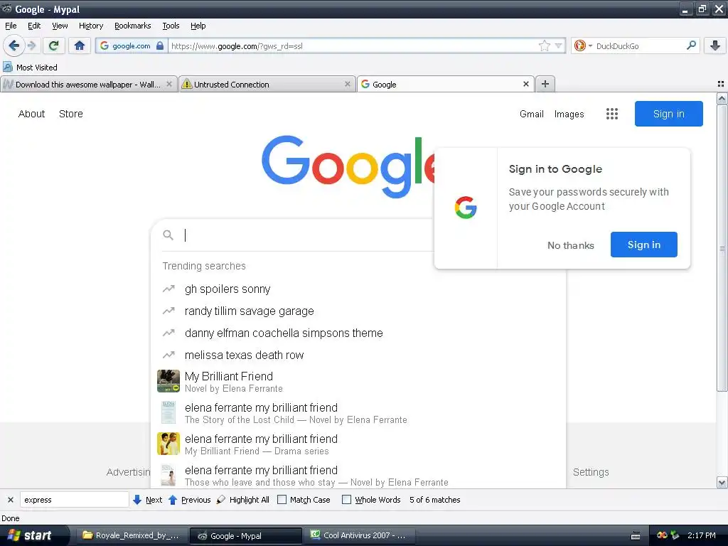Open the History menu
The image size is (728, 546).
click(x=91, y=26)
